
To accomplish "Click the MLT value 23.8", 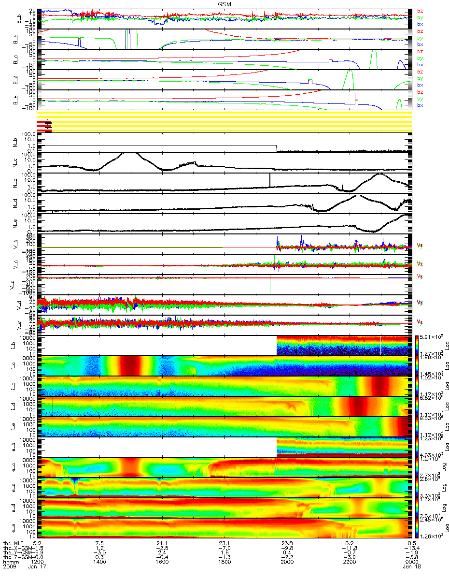I will click(x=287, y=543).
